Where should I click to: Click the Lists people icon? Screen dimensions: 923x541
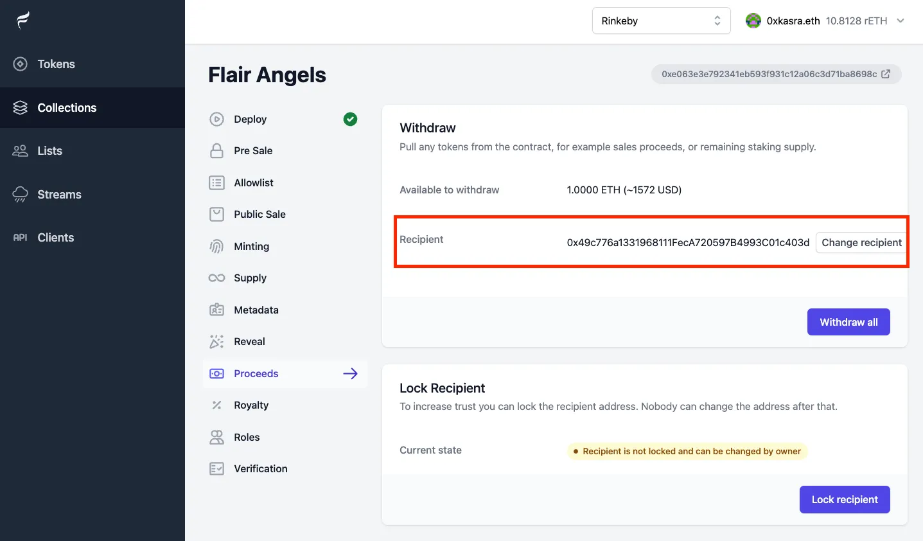pos(21,151)
